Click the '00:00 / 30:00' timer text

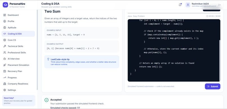tap(214, 16)
